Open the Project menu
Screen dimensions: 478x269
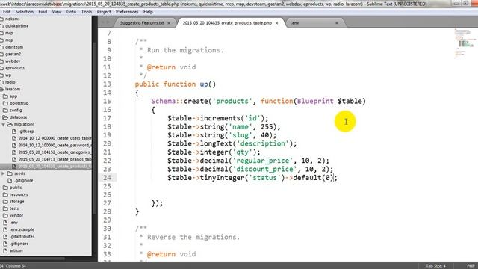tap(104, 12)
